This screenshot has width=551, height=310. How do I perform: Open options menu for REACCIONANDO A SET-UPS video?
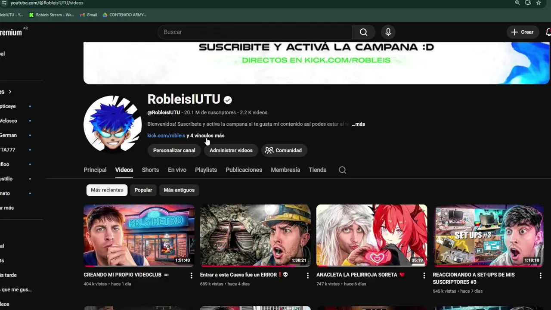[x=541, y=276]
